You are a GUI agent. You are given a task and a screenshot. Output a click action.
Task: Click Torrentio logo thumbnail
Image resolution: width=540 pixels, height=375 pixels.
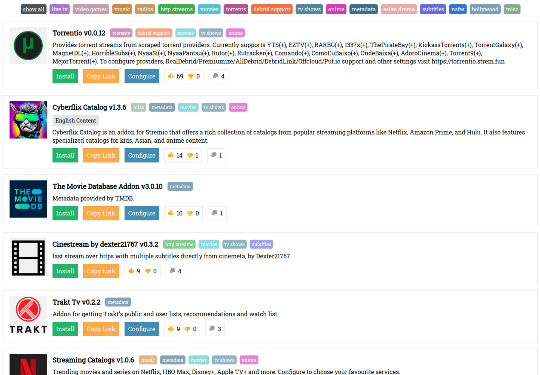[28, 46]
